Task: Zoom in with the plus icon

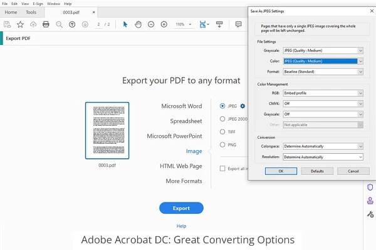Action: (x=164, y=24)
